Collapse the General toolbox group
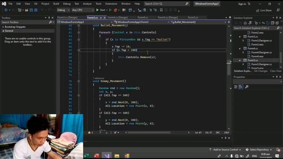The width and height of the screenshot is (283, 159). tap(3, 31)
